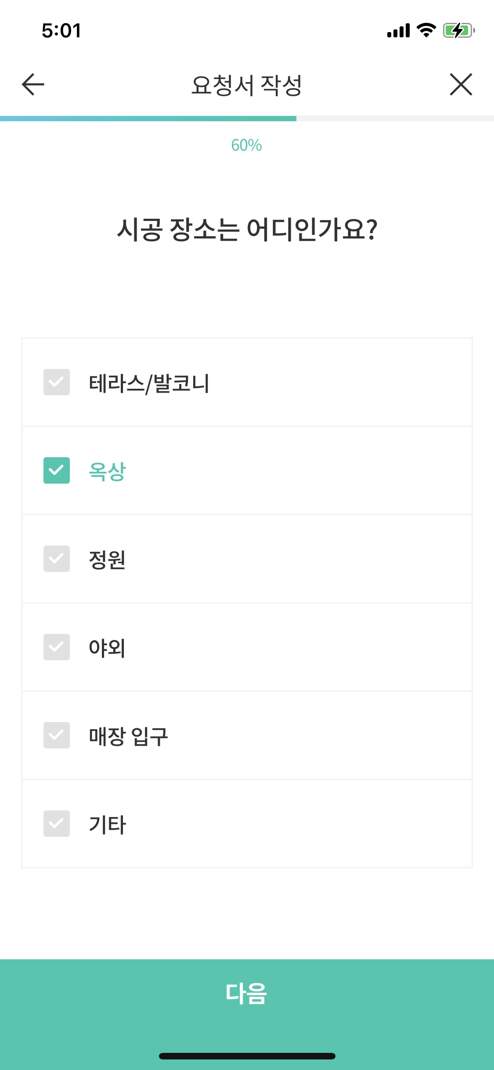This screenshot has width=494, height=1070.
Task: Click the back arrow to return
Action: [31, 85]
